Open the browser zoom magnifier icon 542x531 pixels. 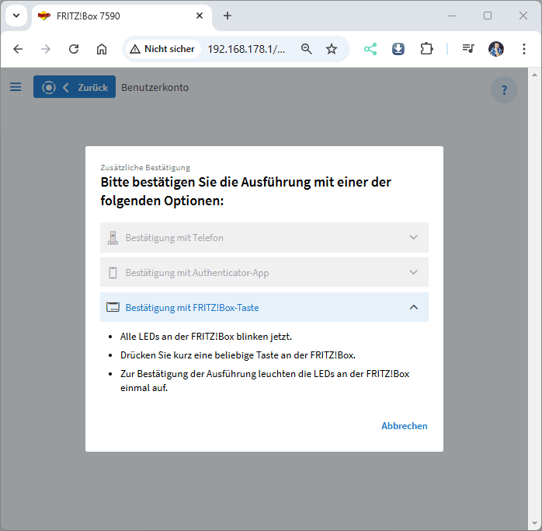click(307, 49)
